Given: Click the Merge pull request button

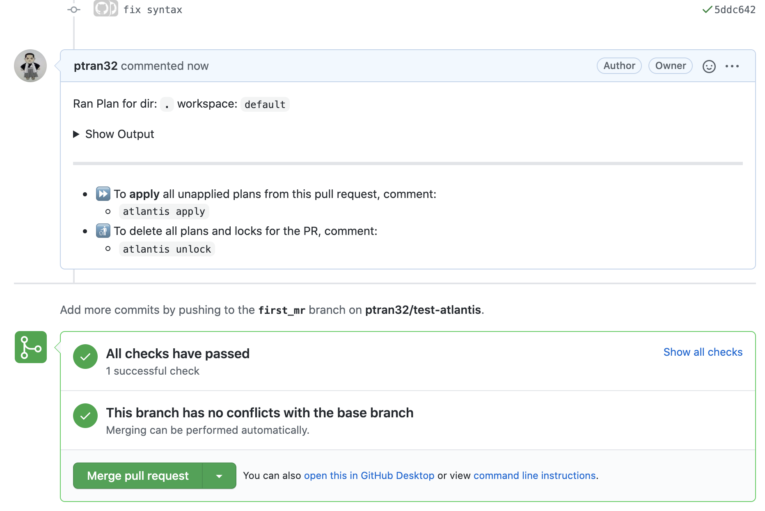Looking at the screenshot, I should [x=137, y=476].
